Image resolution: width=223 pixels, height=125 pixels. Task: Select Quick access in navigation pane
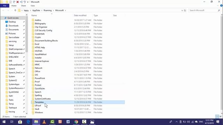(13, 18)
